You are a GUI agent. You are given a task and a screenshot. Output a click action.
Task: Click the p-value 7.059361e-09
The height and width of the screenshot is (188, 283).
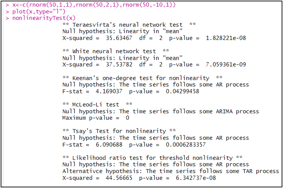coord(226,65)
